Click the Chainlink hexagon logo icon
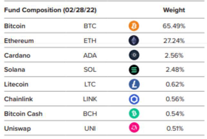The height and width of the screenshot is (139, 207). coord(134,99)
